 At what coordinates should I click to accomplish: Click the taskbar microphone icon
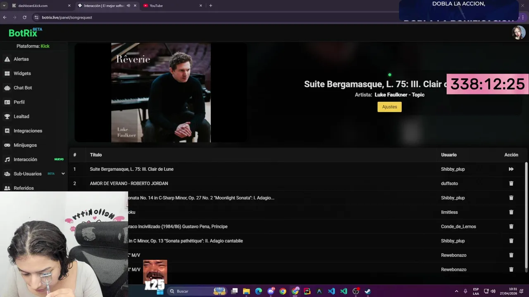coord(465,291)
